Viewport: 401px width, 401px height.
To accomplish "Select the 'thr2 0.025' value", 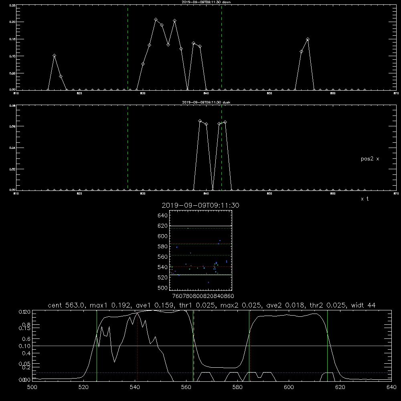I will pos(327,305).
